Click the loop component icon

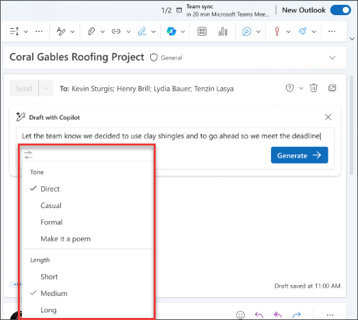247,32
